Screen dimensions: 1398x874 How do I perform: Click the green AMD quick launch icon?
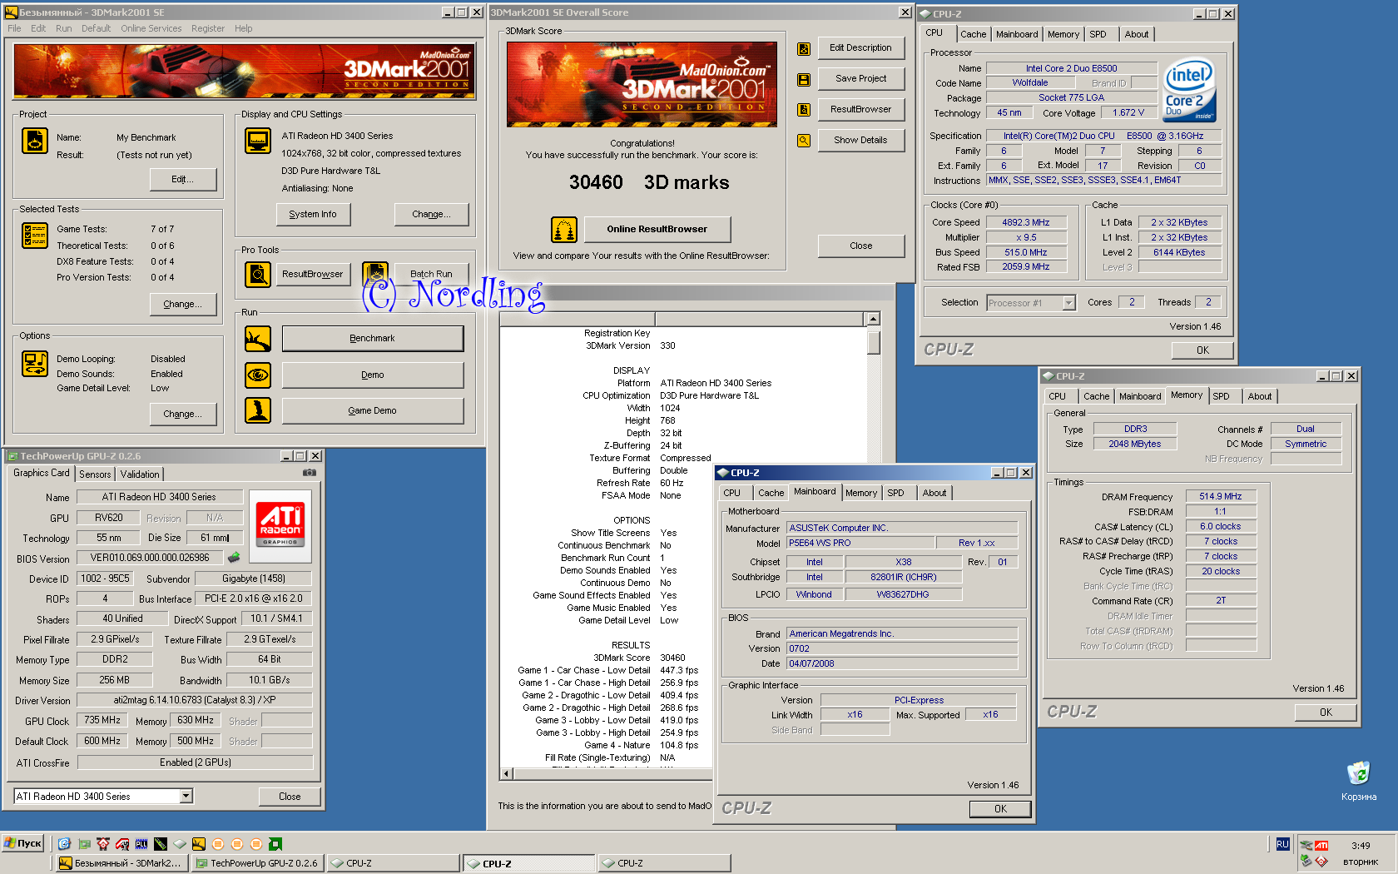point(275,844)
